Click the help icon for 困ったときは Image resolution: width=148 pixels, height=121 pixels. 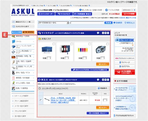tap(80, 10)
